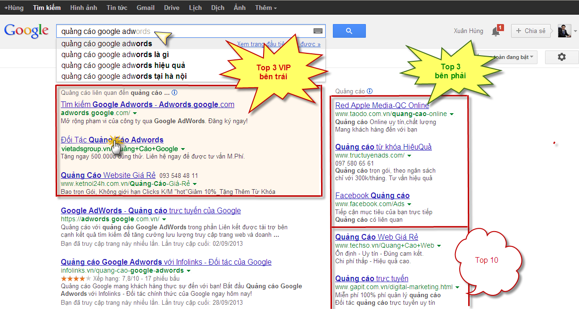Open "Google AdWords - Quảng cáo trực tuyến" link
This screenshot has width=579, height=309.
point(150,210)
